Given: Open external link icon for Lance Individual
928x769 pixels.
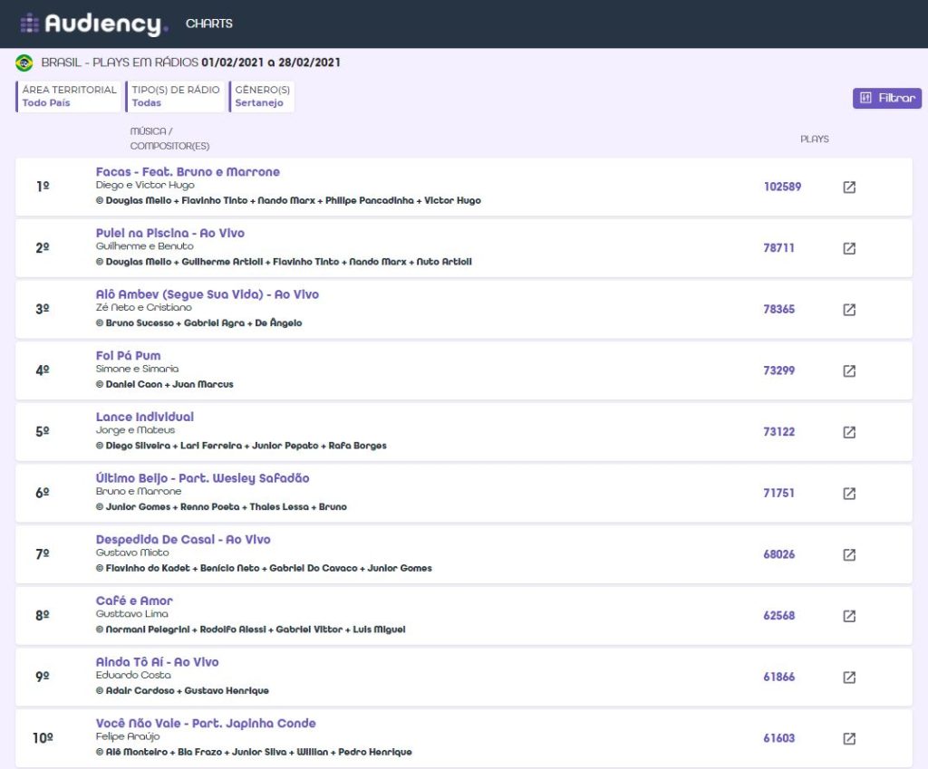Looking at the screenshot, I should coord(849,432).
